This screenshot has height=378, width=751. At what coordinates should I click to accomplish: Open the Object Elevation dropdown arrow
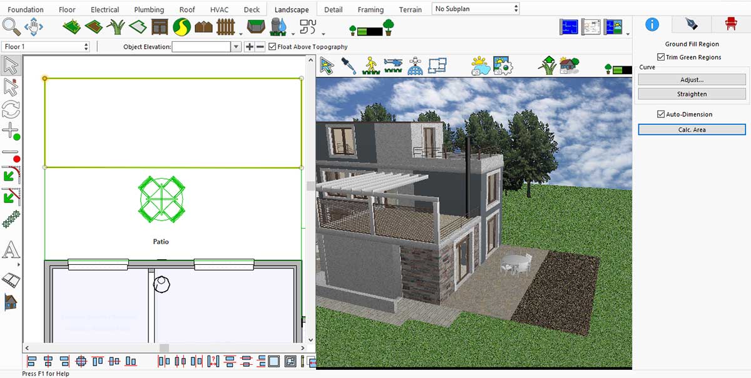point(236,47)
